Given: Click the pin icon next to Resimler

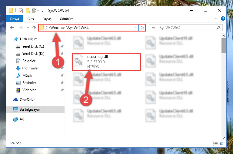Looking at the screenshot, I should click(62, 83).
